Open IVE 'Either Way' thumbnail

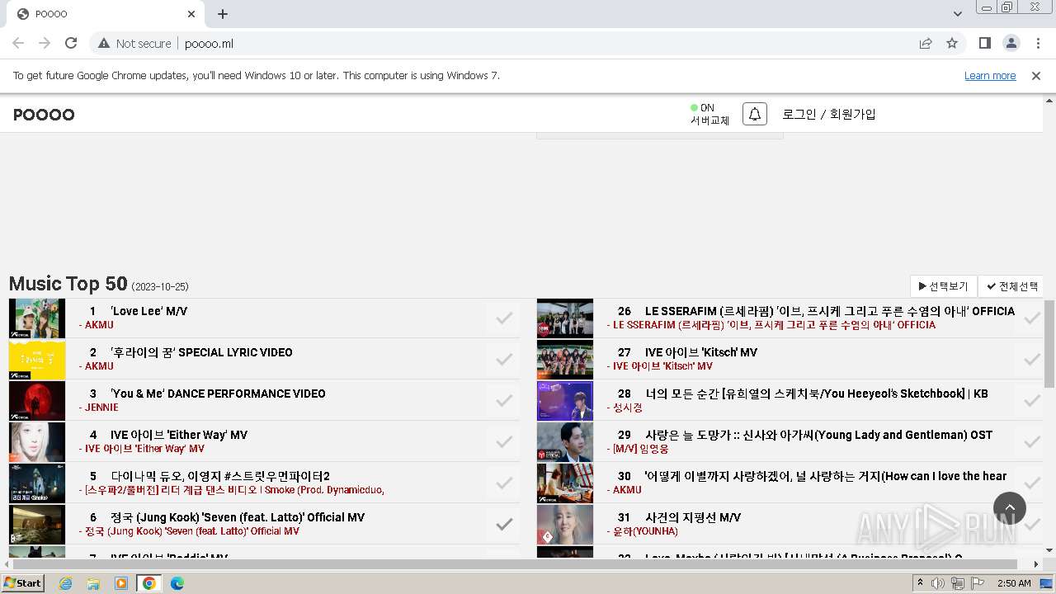(x=37, y=442)
